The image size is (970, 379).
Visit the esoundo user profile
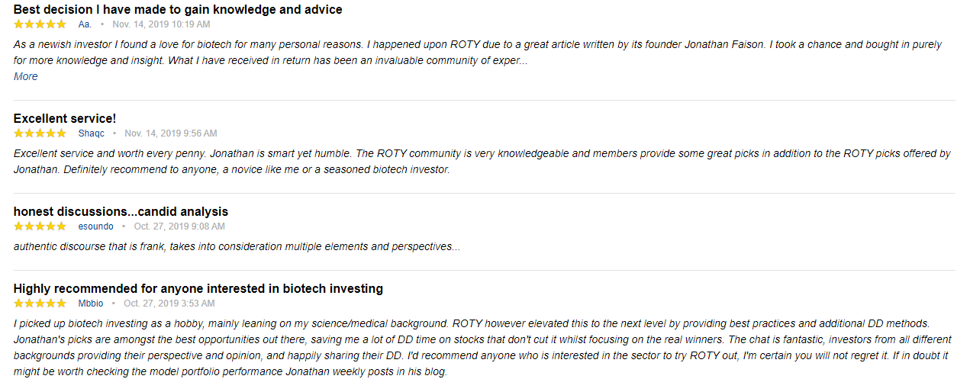tap(95, 226)
